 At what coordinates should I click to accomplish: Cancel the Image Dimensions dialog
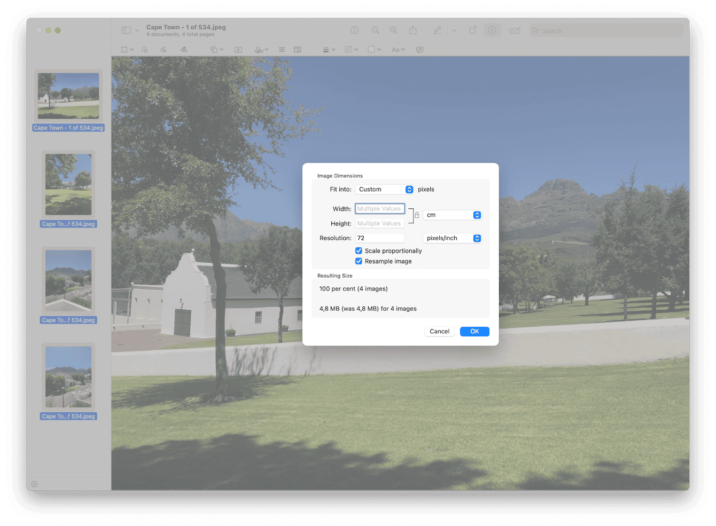[x=439, y=331]
